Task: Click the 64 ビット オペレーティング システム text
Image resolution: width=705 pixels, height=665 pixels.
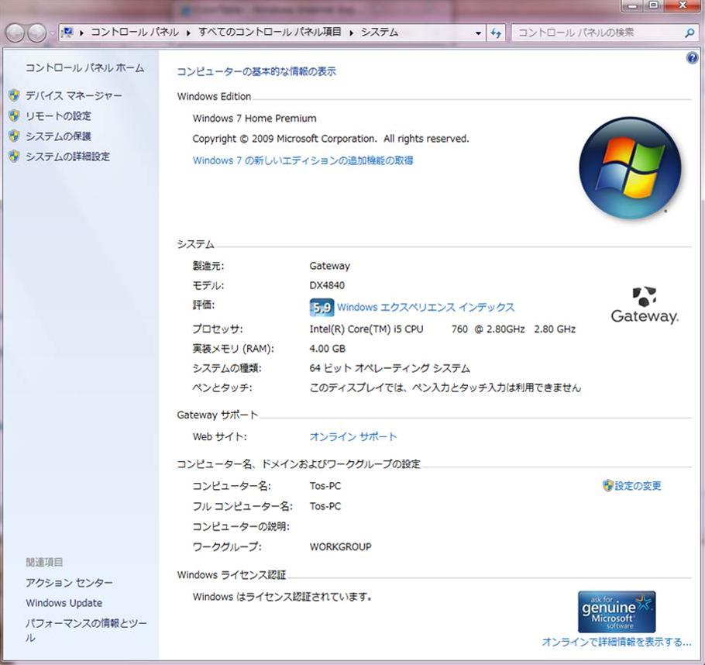Action: coord(390,368)
